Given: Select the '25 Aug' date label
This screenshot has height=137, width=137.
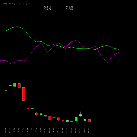Looking at the screenshot, I should 58,130.
